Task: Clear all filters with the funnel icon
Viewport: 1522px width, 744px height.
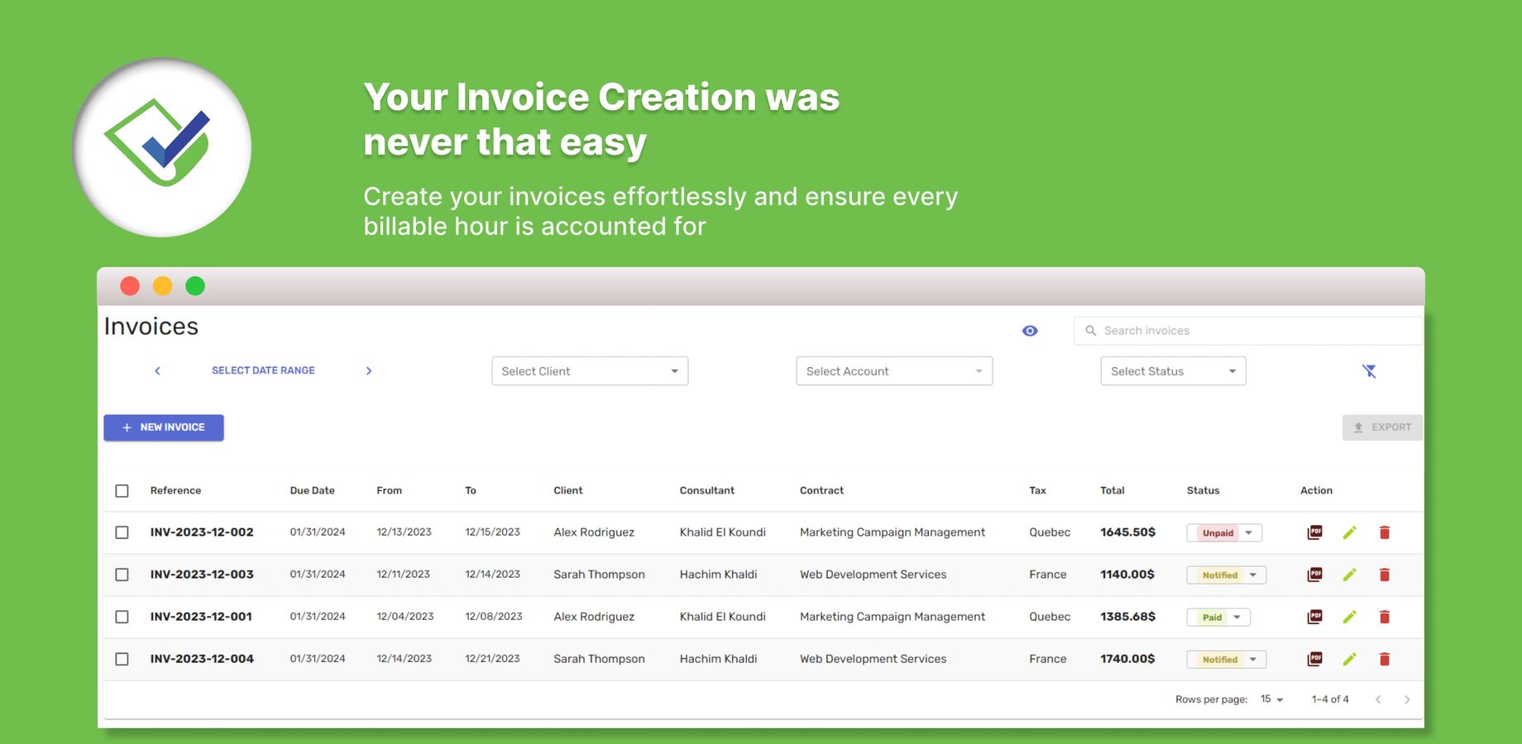Action: coord(1369,371)
